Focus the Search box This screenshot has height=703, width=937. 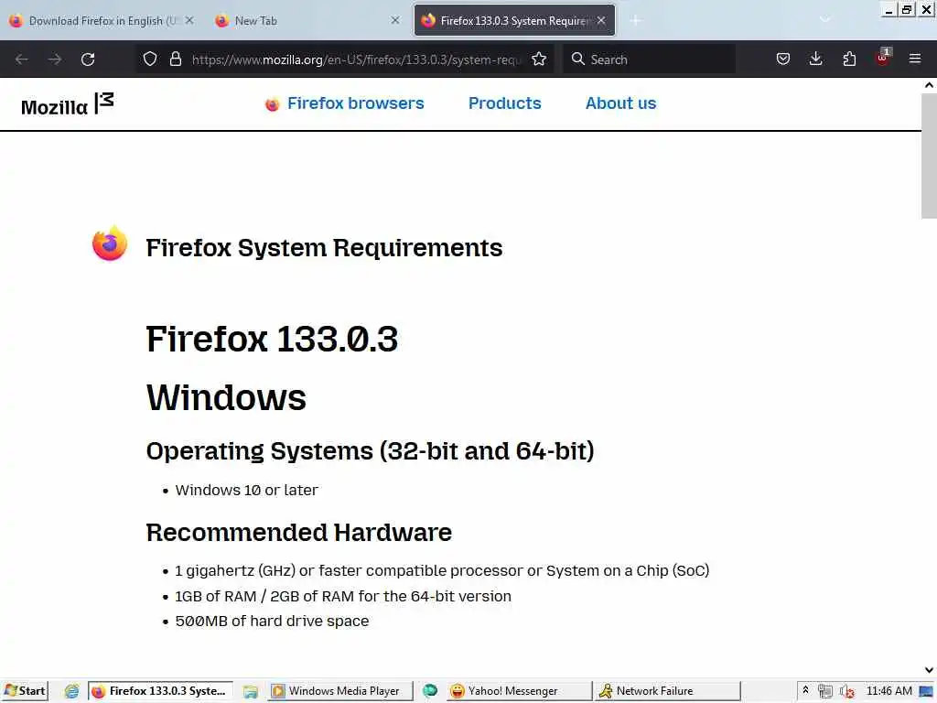649,59
